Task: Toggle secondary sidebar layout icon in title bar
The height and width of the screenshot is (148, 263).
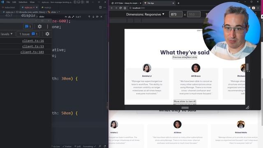Action: 82,2
